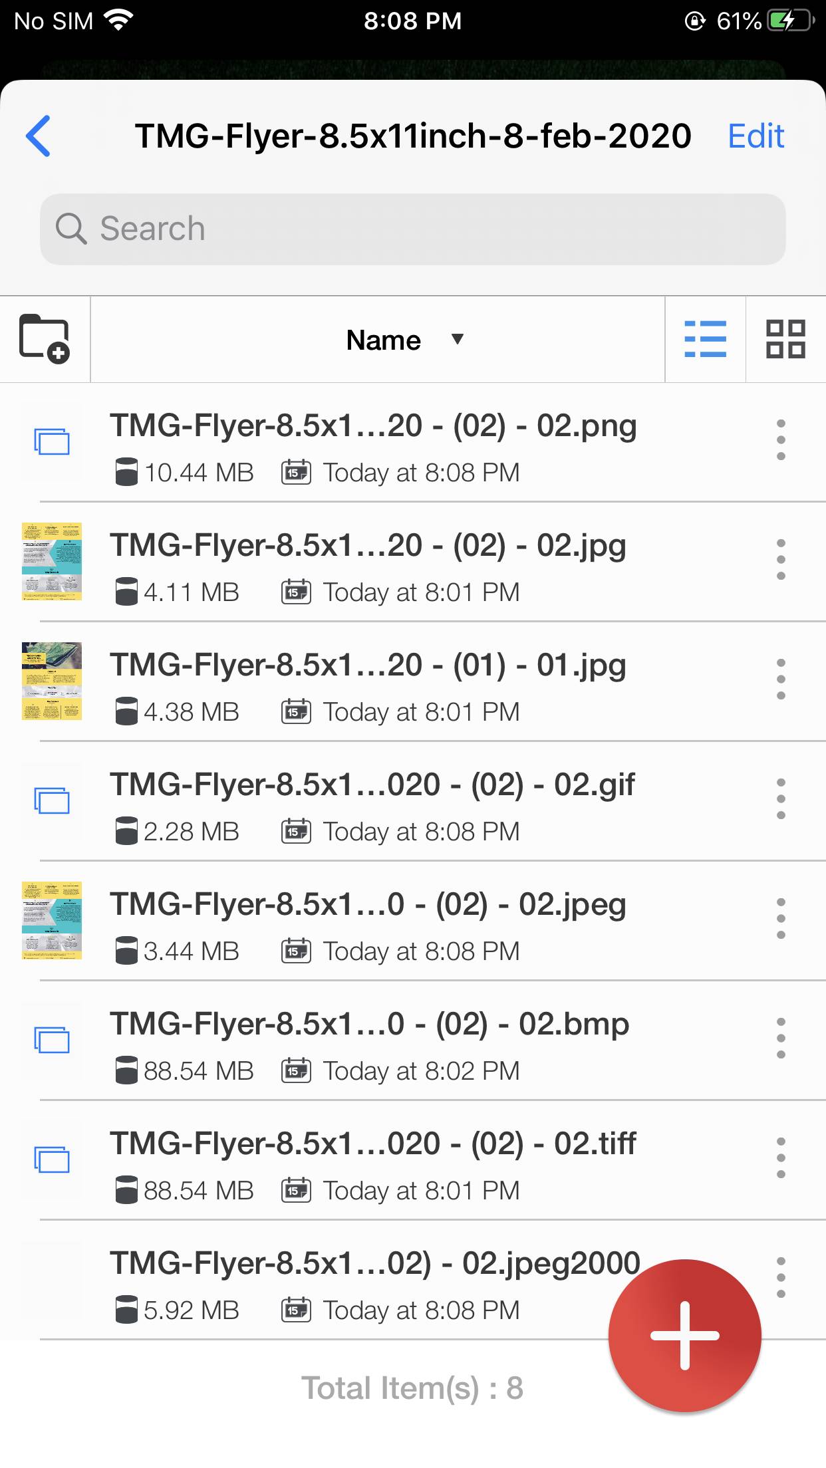Image resolution: width=826 pixels, height=1468 pixels.
Task: Open more options for 02.jpeg file
Action: [781, 919]
